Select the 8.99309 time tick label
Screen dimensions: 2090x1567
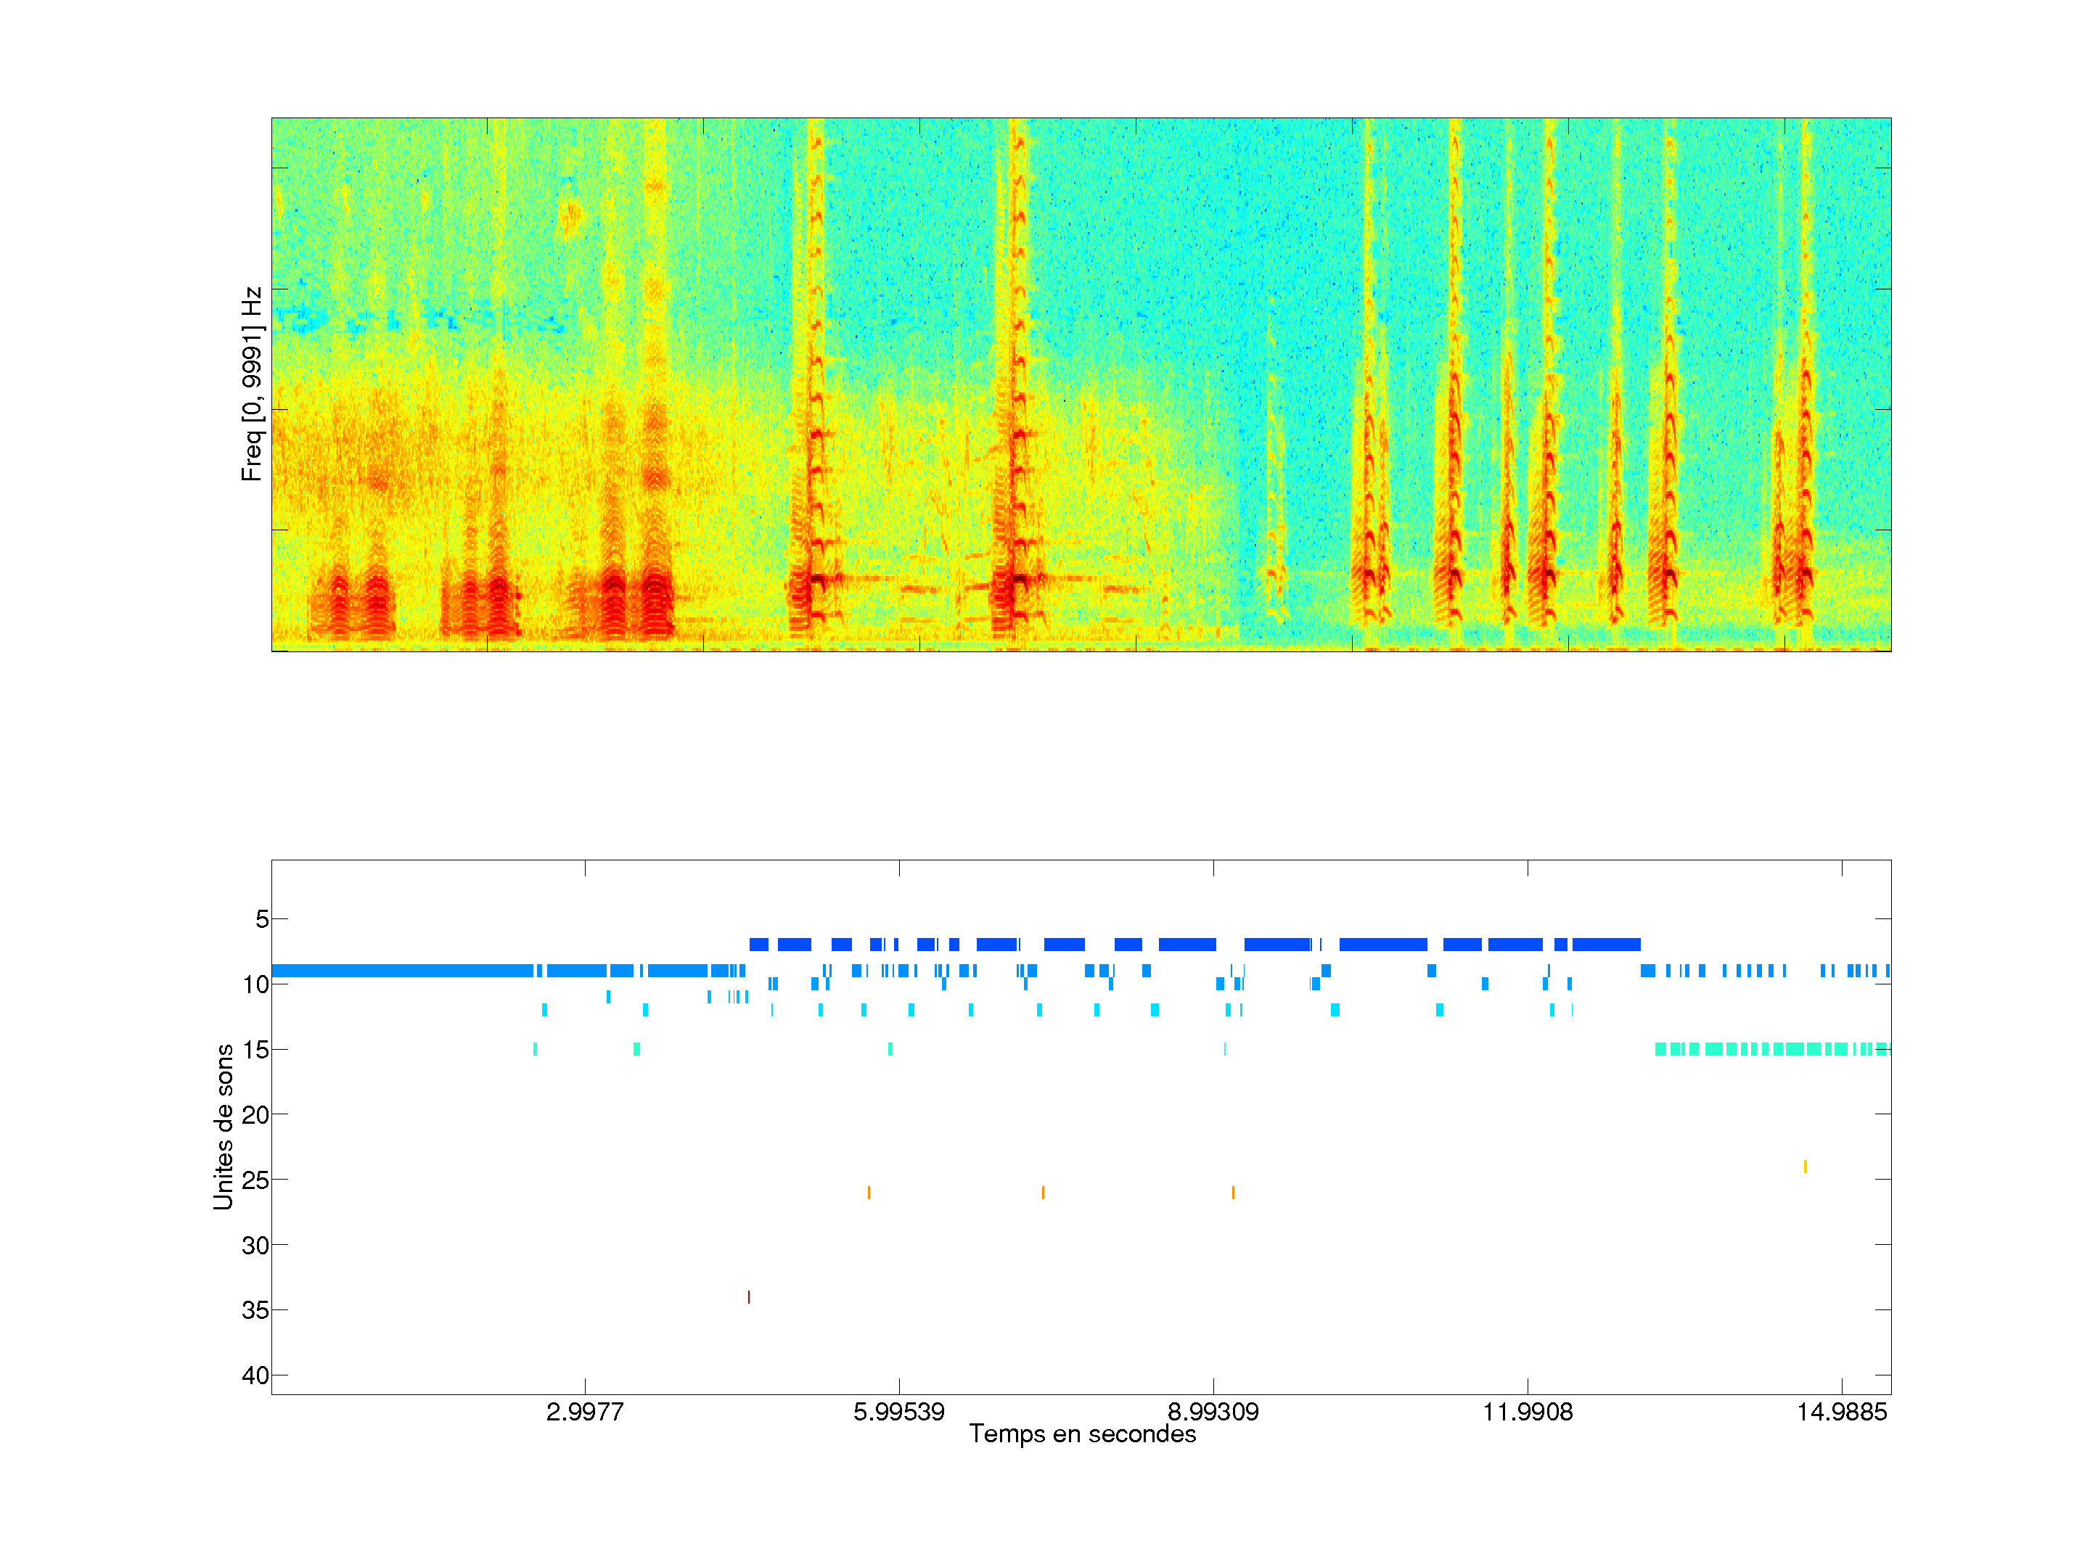[1213, 1412]
